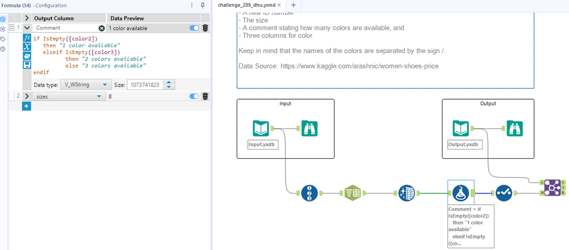
Task: Open the Configuration gear tab in sidebar
Action: (x=3, y=19)
